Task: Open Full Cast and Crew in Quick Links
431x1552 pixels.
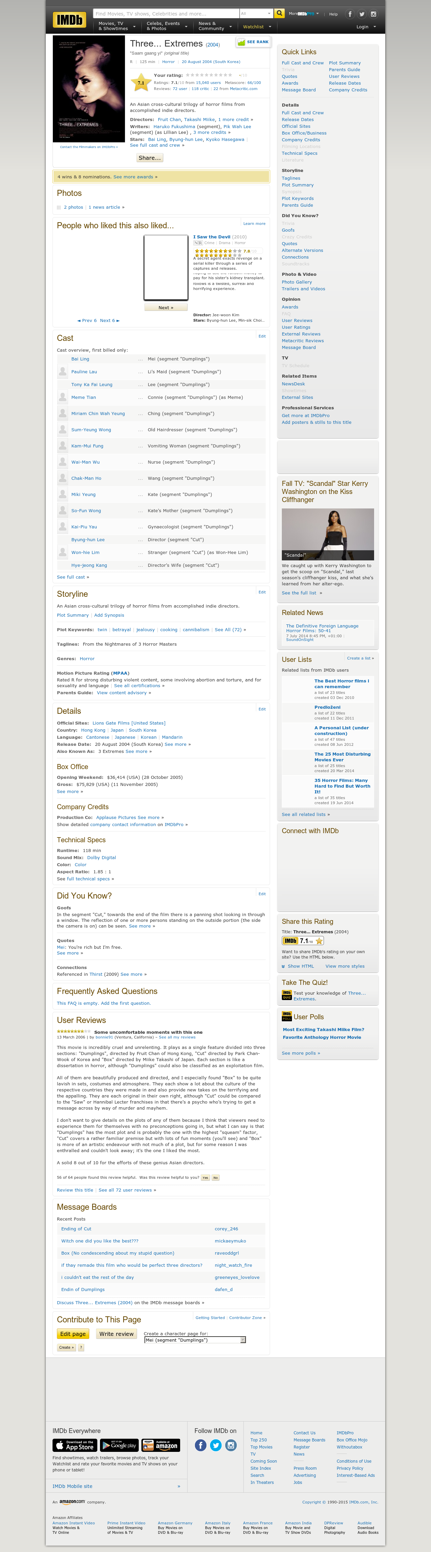Action: point(303,63)
